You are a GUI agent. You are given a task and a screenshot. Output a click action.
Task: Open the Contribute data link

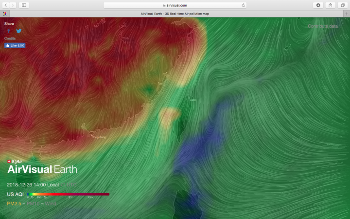click(323, 26)
